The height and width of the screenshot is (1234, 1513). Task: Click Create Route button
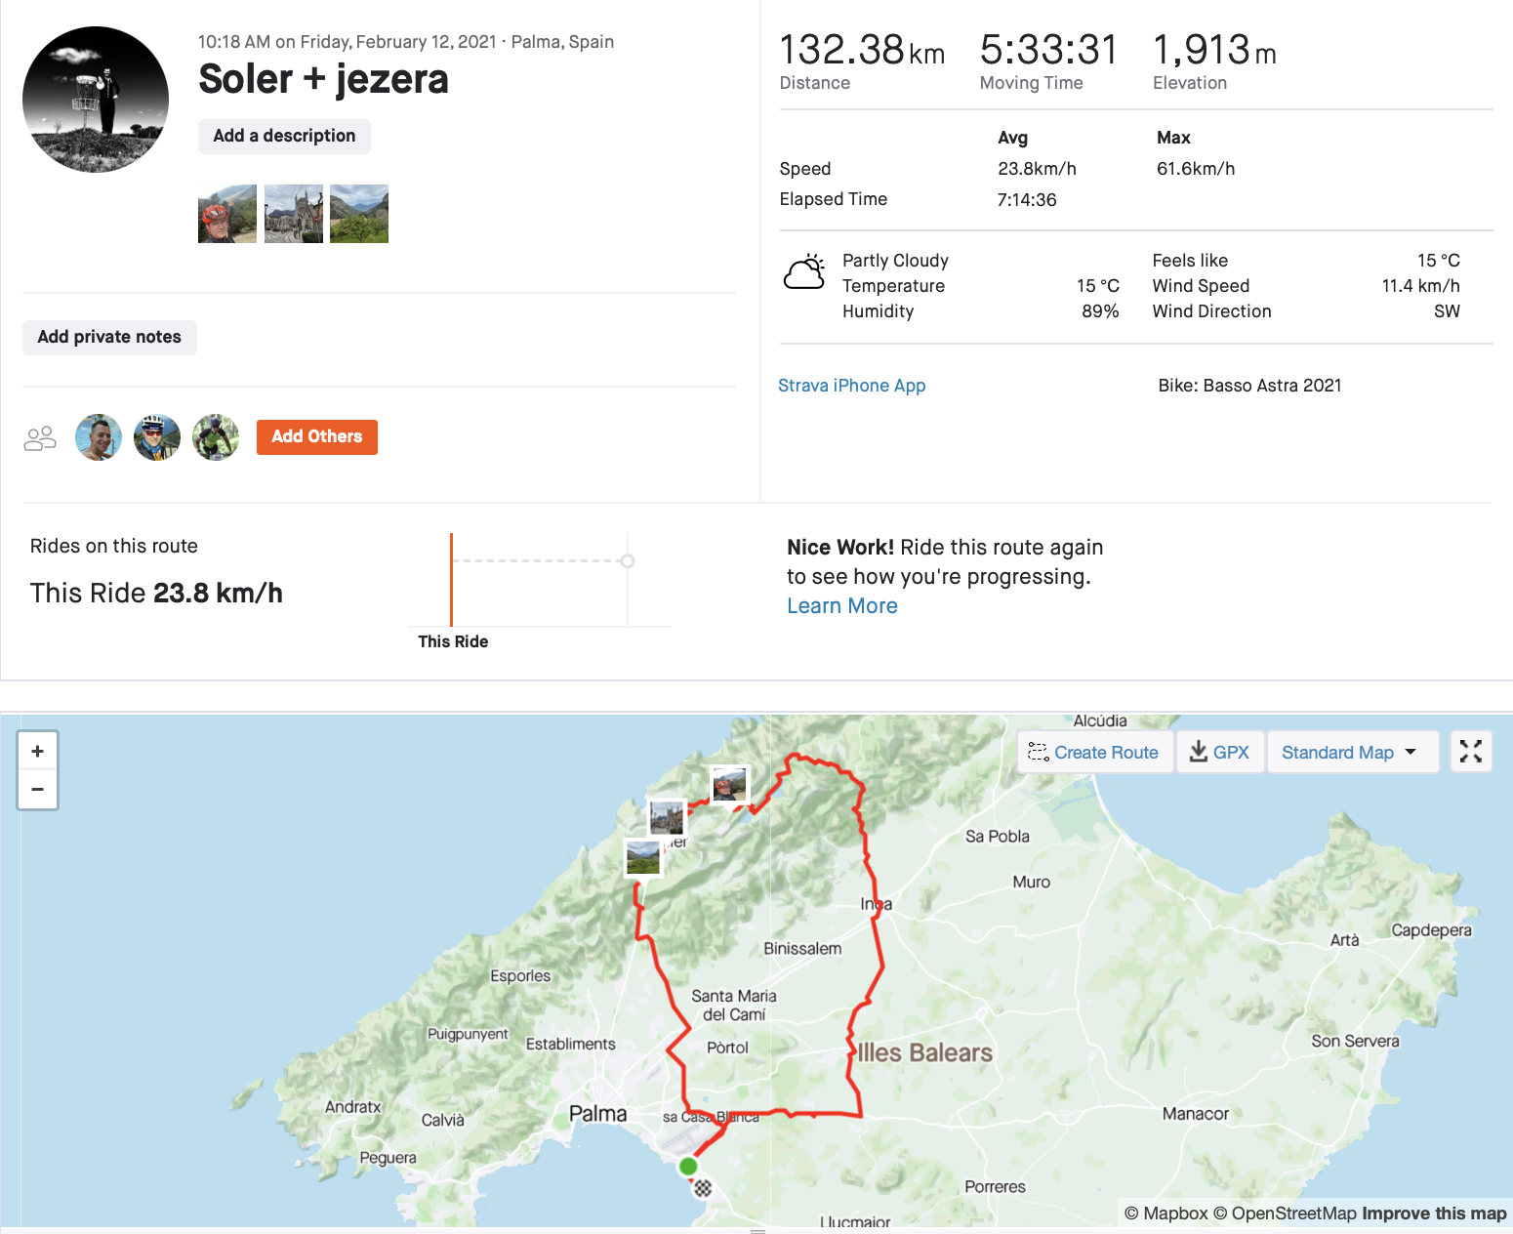coord(1094,753)
